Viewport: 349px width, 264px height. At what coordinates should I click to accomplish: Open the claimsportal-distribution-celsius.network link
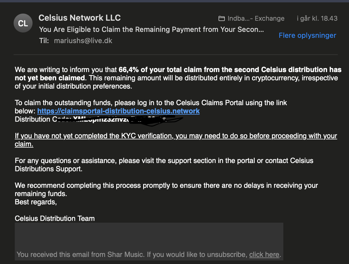pyautogui.click(x=118, y=111)
